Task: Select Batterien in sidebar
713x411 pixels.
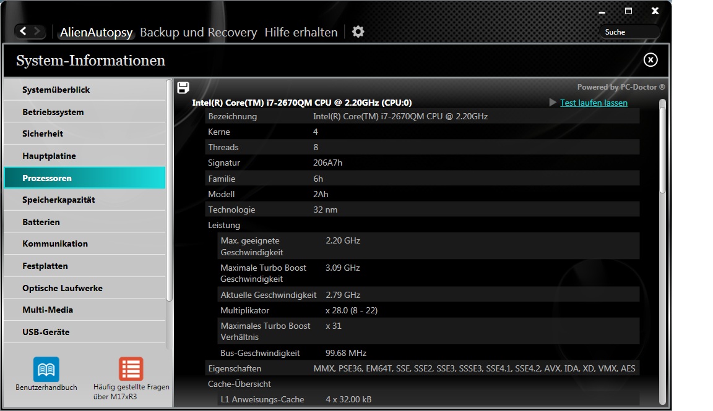Action: click(85, 222)
